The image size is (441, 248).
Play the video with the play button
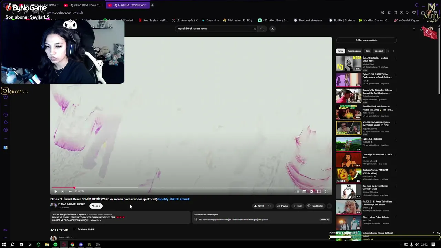[55, 192]
